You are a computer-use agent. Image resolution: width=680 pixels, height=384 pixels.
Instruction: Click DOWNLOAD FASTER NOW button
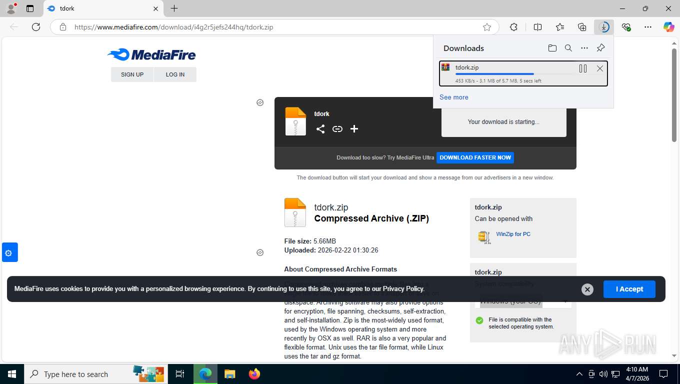coord(475,157)
